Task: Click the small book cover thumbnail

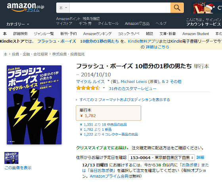Action: [11, 158]
